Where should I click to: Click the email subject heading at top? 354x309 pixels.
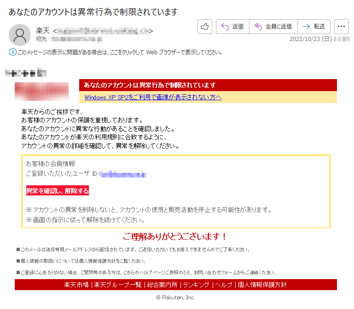click(x=93, y=12)
